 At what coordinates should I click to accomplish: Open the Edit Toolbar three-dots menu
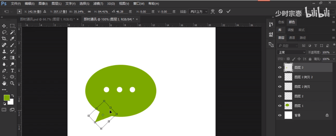pyautogui.click(x=4, y=90)
